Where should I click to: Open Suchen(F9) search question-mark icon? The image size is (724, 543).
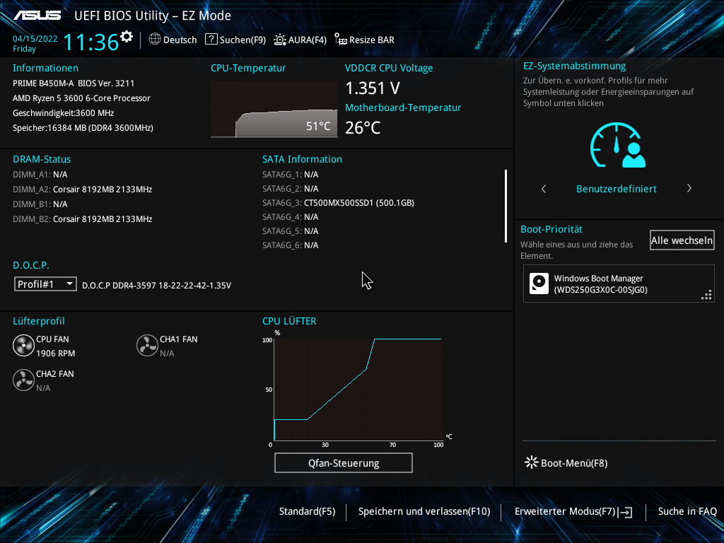tap(211, 40)
